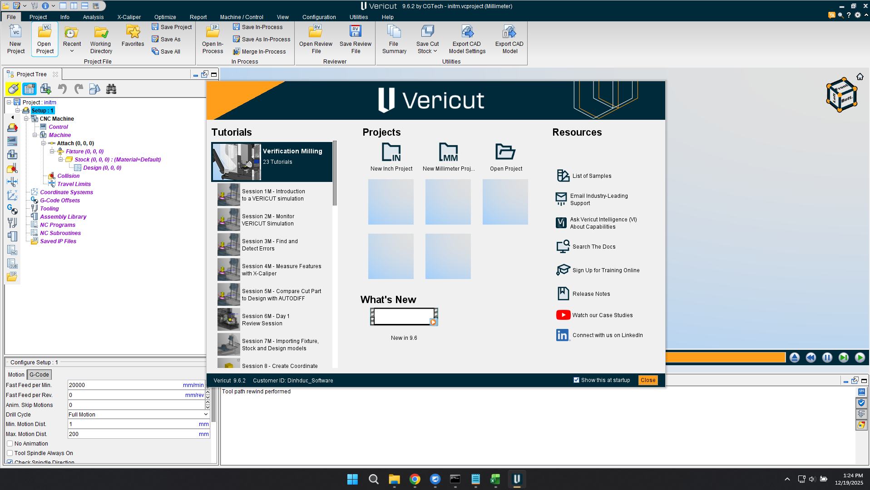
Task: Click Ask Vericut Intelligence (VI) About Capabilities
Action: (x=596, y=223)
